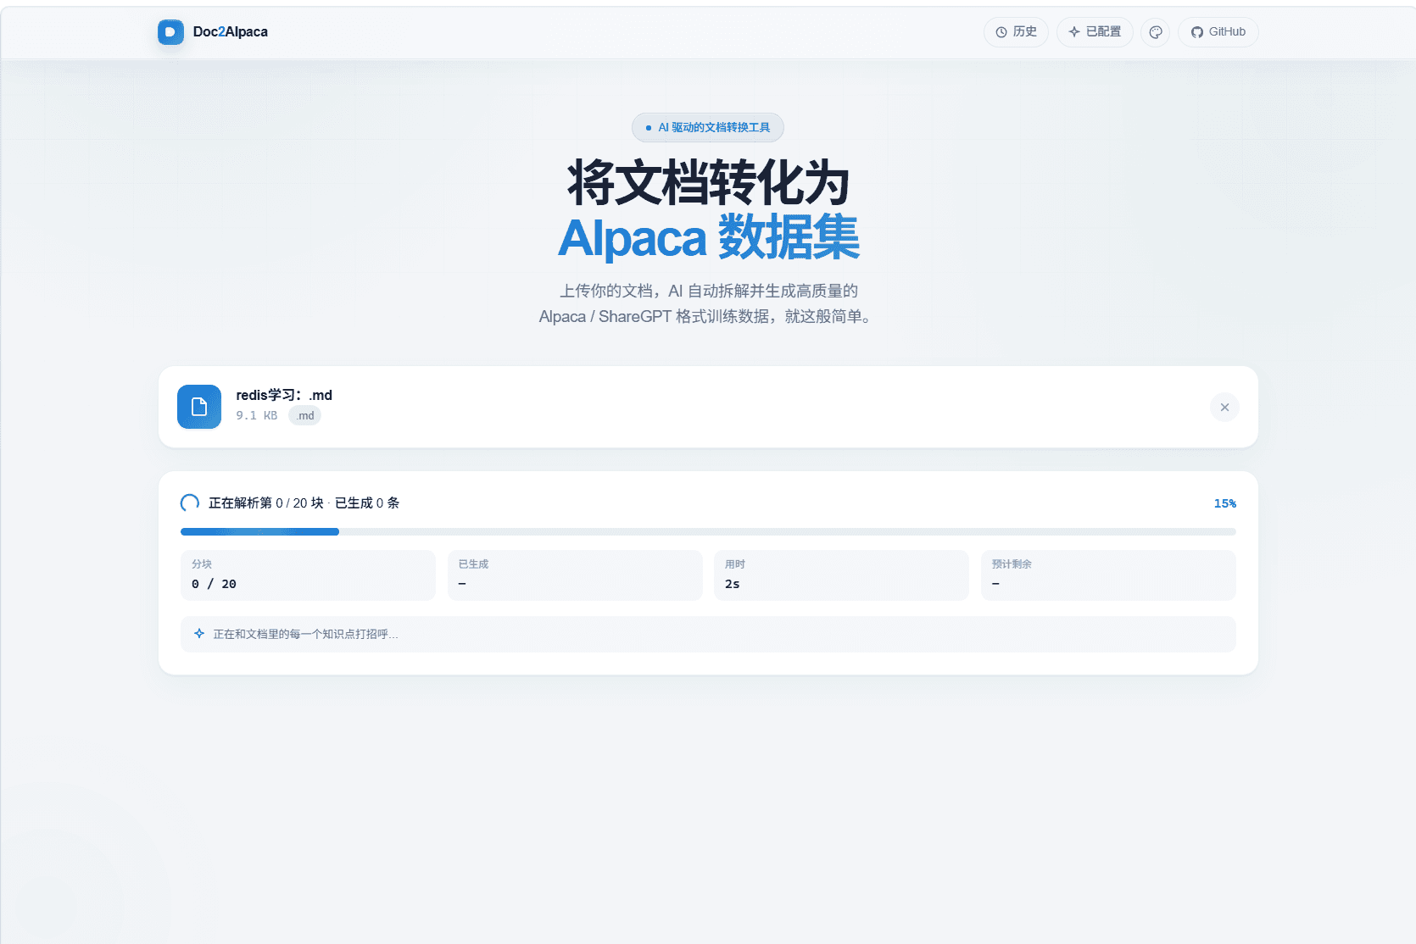Viewport: 1416px width, 944px height.
Task: Remove the redis学习 file with X
Action: (x=1224, y=408)
